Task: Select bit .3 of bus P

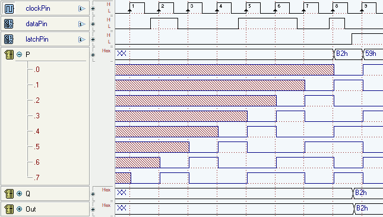Action: pyautogui.click(x=37, y=116)
